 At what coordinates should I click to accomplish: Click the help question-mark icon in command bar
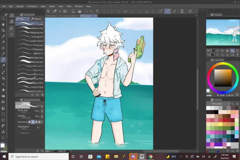tap(190, 11)
